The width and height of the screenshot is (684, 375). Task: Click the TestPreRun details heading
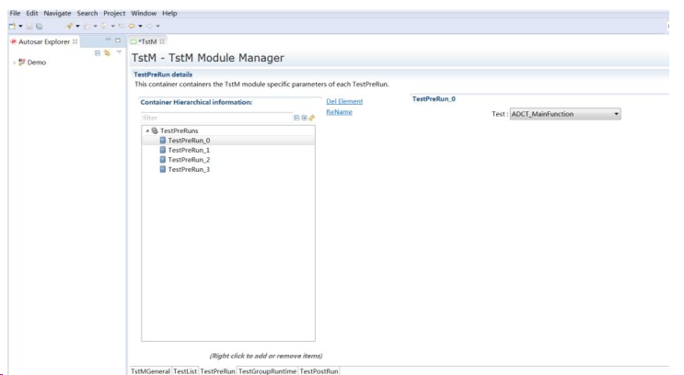[x=163, y=74]
